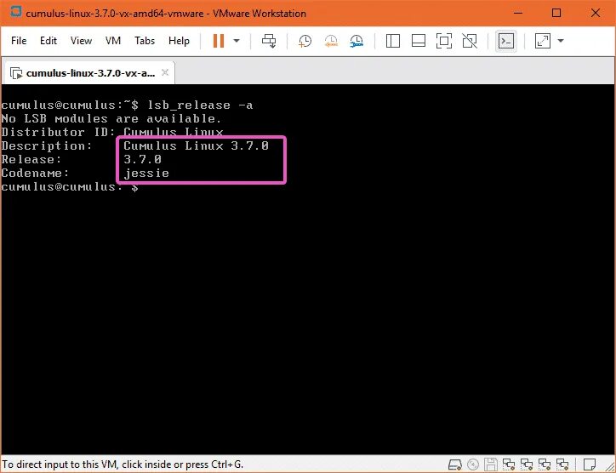Image resolution: width=616 pixels, height=473 pixels.
Task: Open the power options dropdown beside Pause
Action: pyautogui.click(x=237, y=41)
